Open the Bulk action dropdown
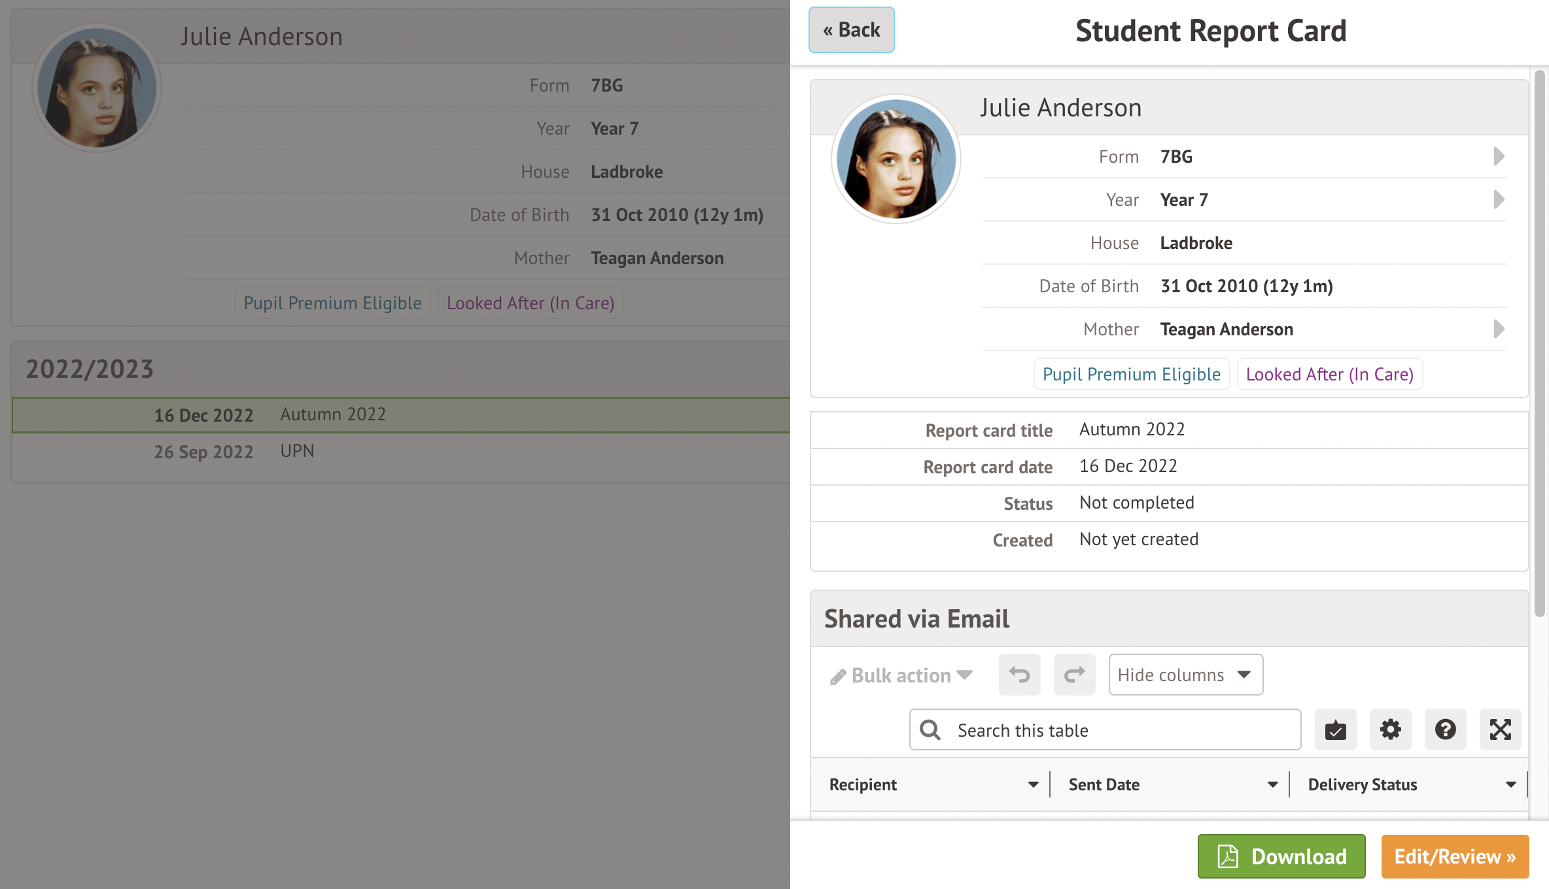The height and width of the screenshot is (889, 1549). (901, 675)
